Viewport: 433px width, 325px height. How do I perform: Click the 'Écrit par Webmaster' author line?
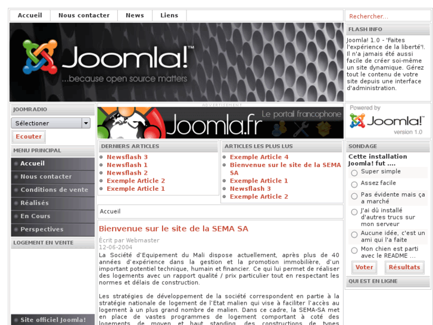point(129,240)
